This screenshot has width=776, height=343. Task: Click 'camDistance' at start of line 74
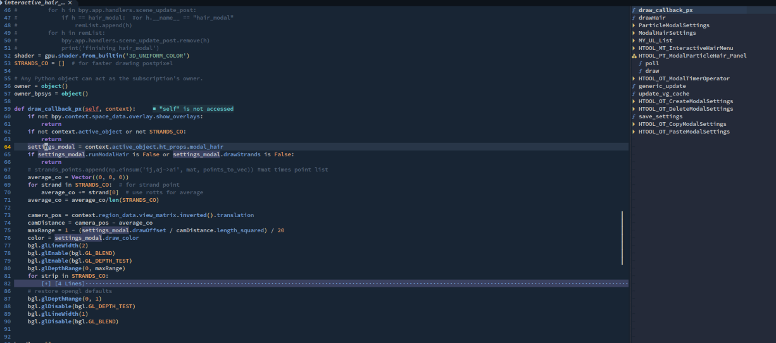coord(46,223)
